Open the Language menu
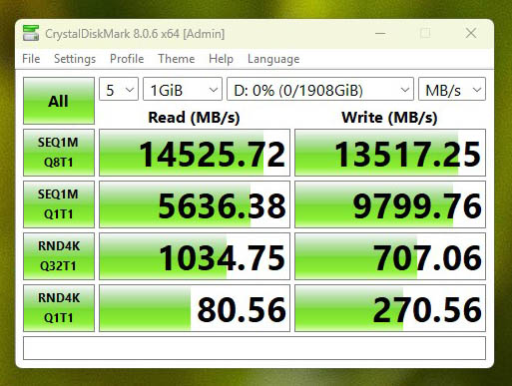512x386 pixels. click(273, 59)
